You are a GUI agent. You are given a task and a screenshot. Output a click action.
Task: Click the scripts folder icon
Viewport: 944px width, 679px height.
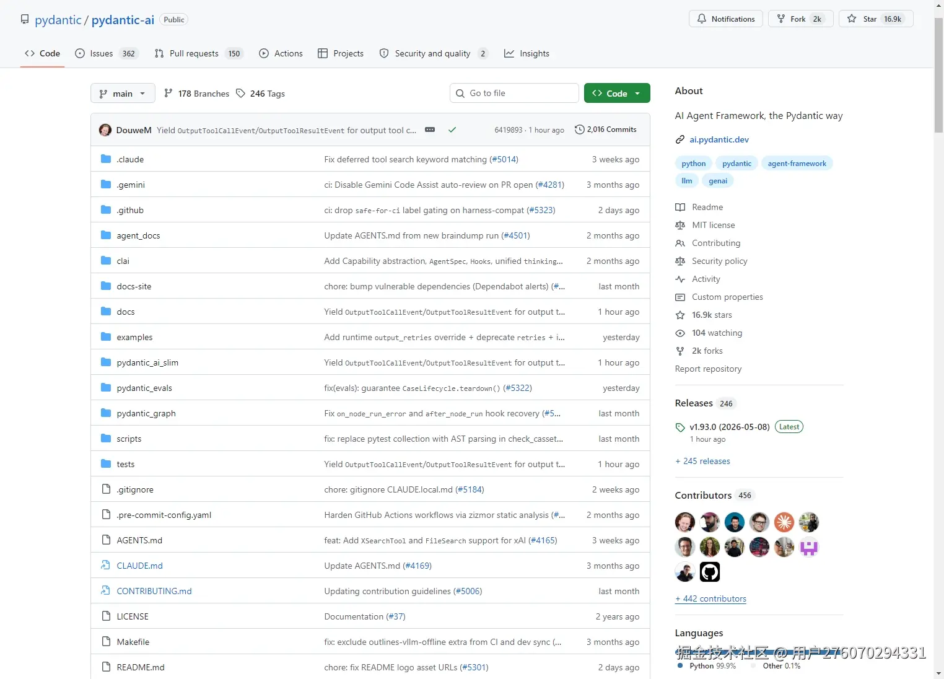pos(106,439)
